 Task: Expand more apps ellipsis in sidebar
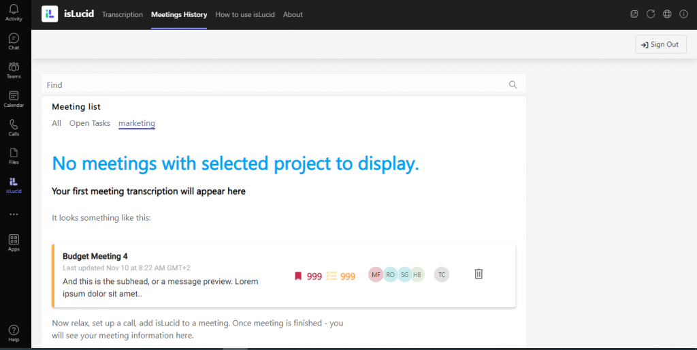[14, 214]
